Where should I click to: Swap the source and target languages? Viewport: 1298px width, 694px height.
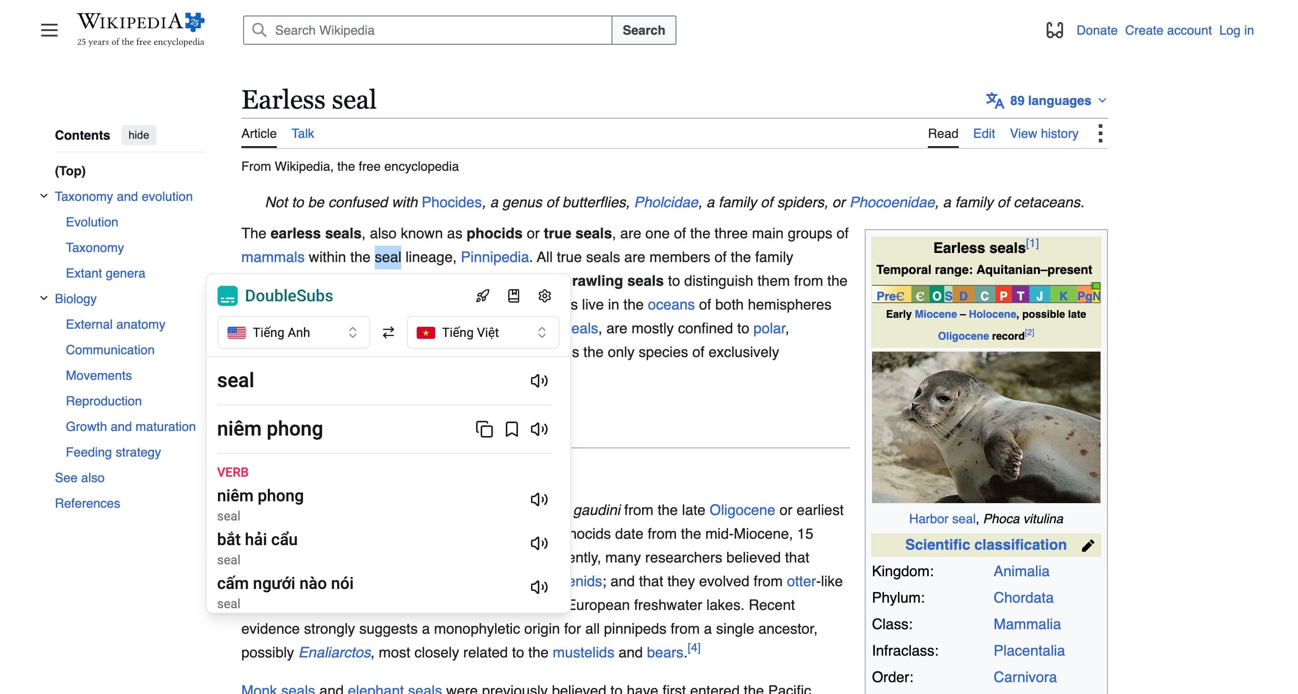click(388, 333)
